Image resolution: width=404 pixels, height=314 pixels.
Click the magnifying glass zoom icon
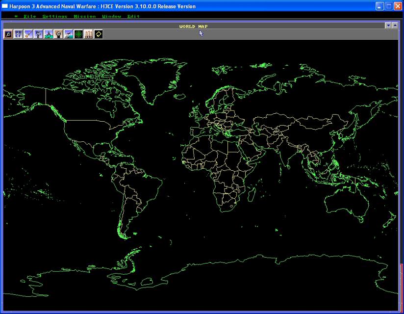[x=8, y=34]
